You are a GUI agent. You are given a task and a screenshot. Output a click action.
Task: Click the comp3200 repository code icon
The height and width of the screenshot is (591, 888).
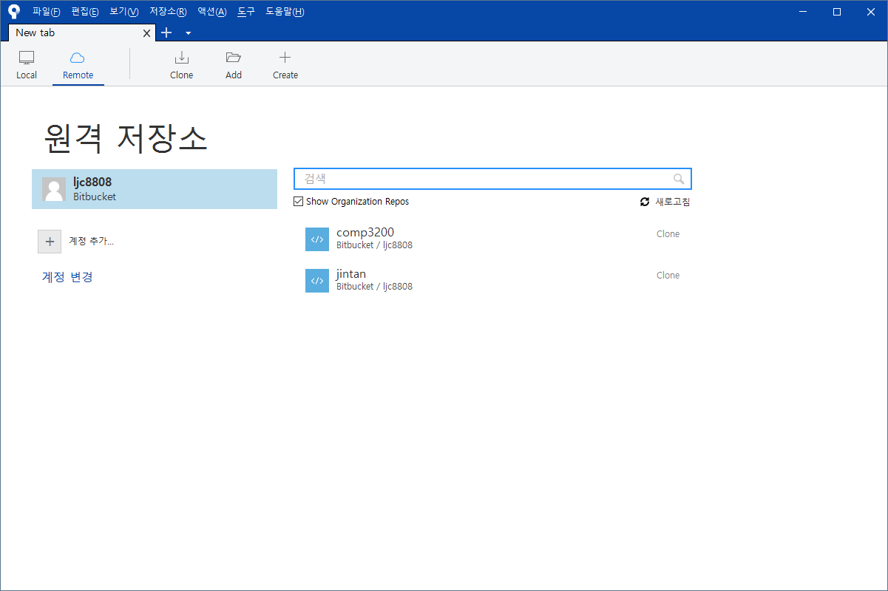pyautogui.click(x=317, y=239)
